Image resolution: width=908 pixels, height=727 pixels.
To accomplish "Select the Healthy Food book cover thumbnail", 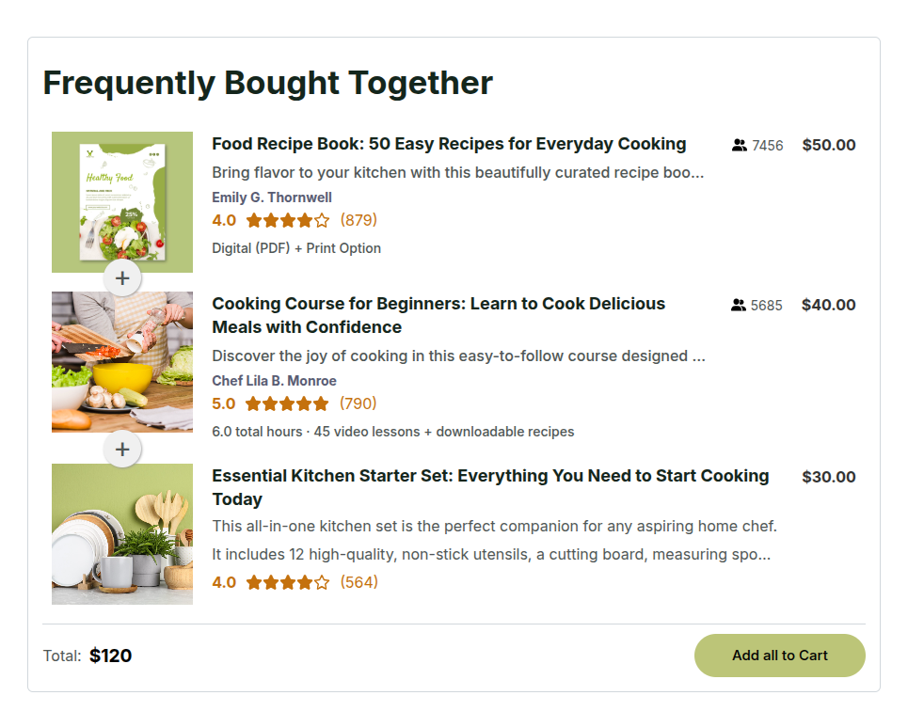I will (122, 201).
